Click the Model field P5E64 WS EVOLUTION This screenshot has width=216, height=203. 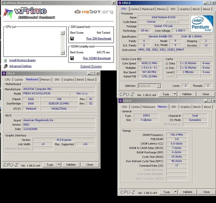click(x=46, y=93)
